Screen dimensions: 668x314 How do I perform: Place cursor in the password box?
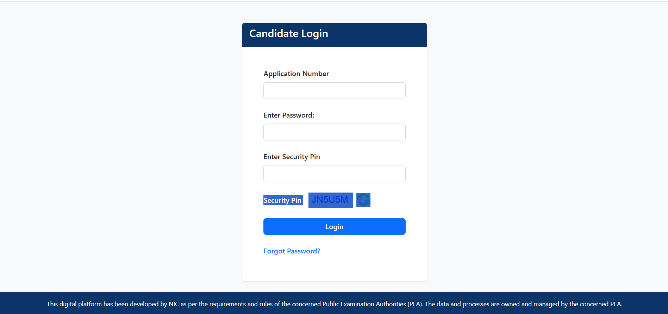334,132
